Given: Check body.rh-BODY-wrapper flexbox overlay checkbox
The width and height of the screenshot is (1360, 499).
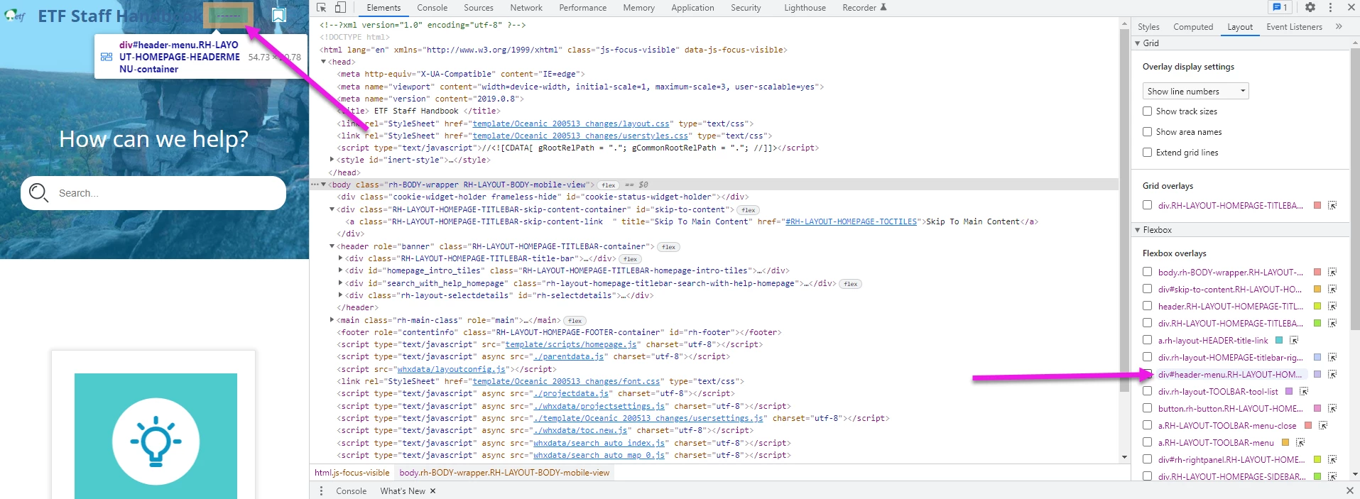Looking at the screenshot, I should point(1147,272).
